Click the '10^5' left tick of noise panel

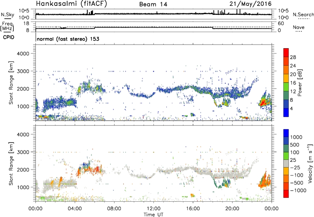coord(24,11)
